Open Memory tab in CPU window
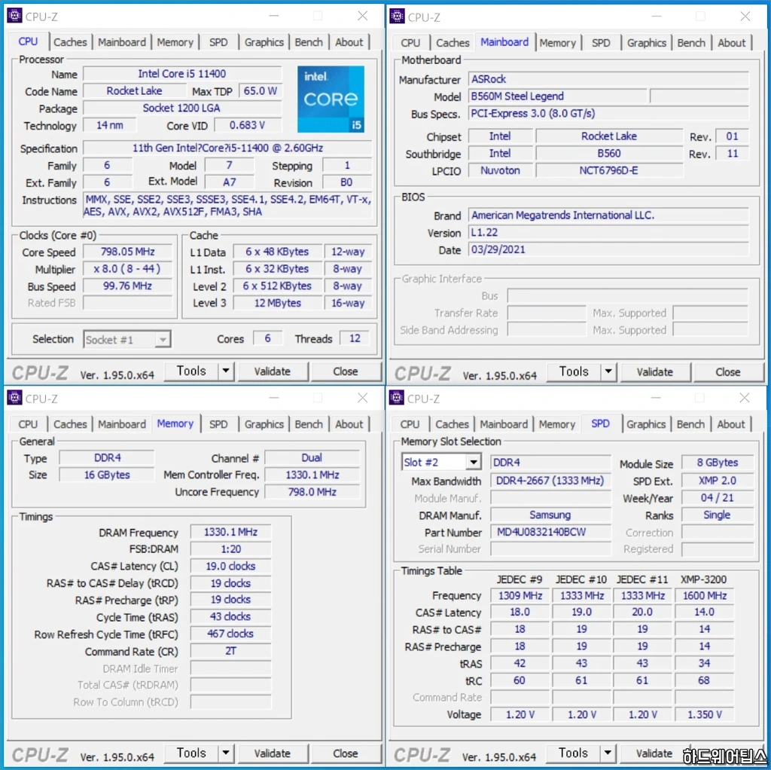The width and height of the screenshot is (771, 770). point(175,42)
